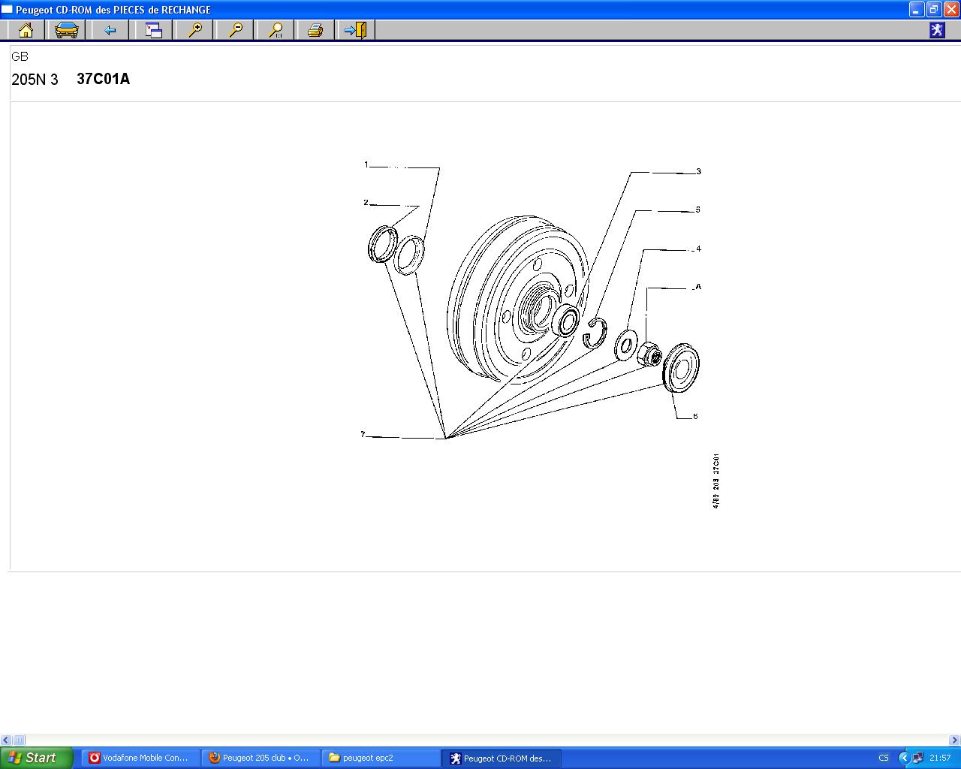
Task: Print the diagram using printer icon
Action: click(315, 30)
